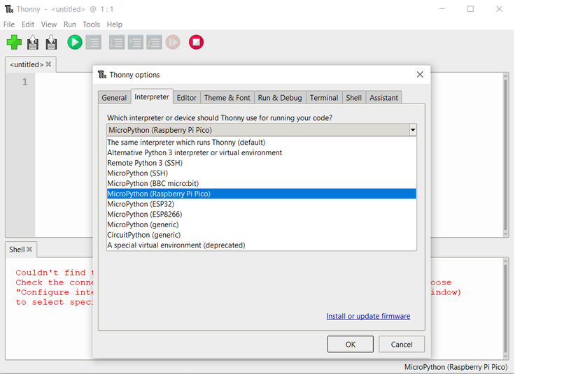The image size is (564, 374).
Task: Close the Shell panel tab
Action: 29,249
